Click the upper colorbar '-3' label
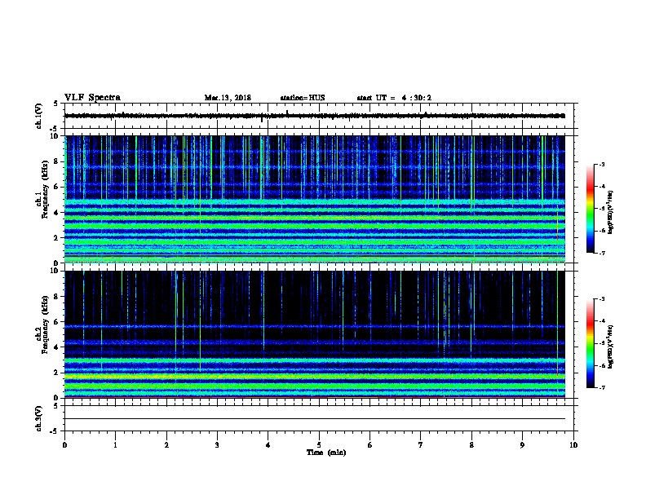This screenshot has width=646, height=499. (601, 164)
